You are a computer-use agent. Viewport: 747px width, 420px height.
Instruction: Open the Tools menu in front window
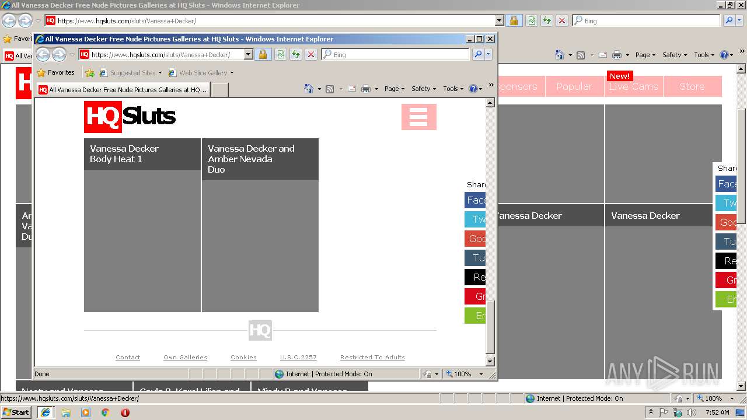pyautogui.click(x=453, y=89)
